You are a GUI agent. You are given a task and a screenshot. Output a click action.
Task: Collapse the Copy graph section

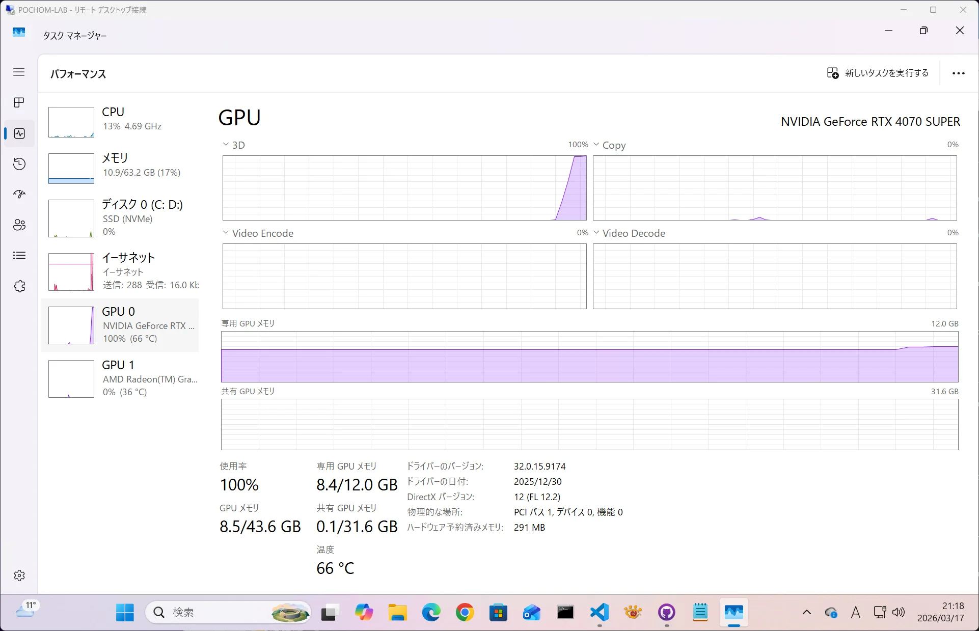596,145
